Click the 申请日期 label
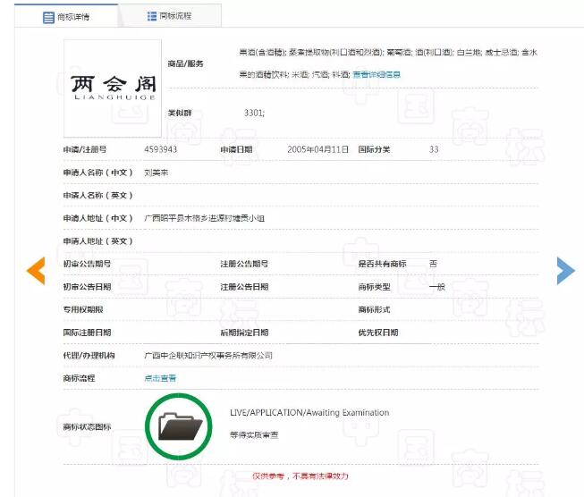The height and width of the screenshot is (497, 584). click(x=236, y=149)
